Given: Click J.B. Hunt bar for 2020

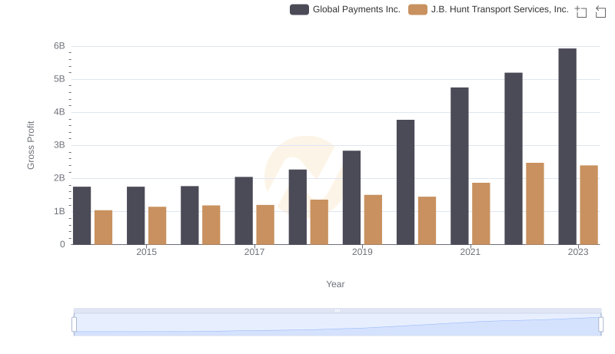Looking at the screenshot, I should pos(427,220).
